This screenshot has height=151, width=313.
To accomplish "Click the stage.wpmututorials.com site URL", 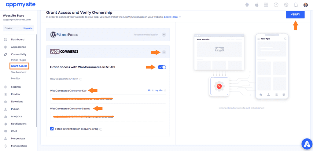I will 17,20.
